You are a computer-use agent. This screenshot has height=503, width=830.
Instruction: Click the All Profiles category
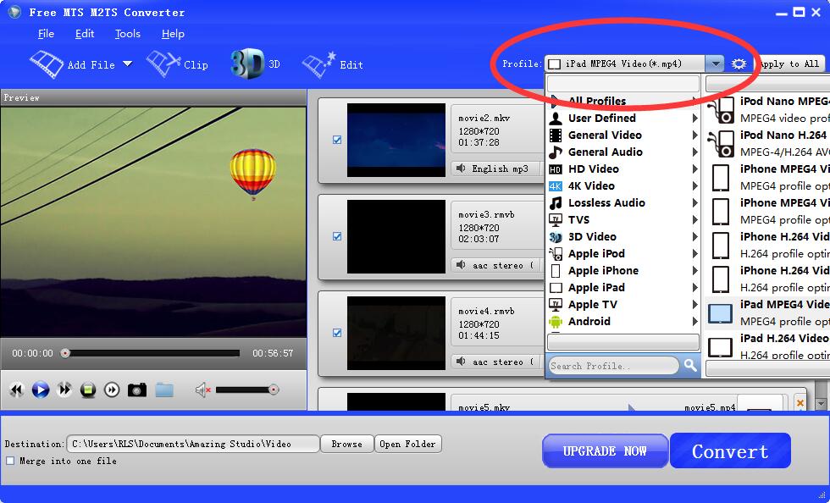coord(623,101)
